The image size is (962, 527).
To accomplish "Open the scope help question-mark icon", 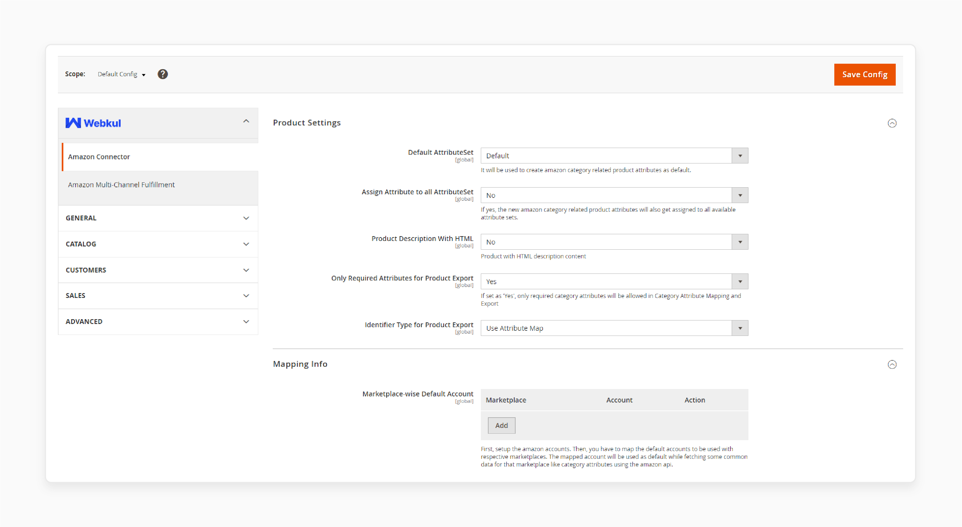I will [x=162, y=74].
